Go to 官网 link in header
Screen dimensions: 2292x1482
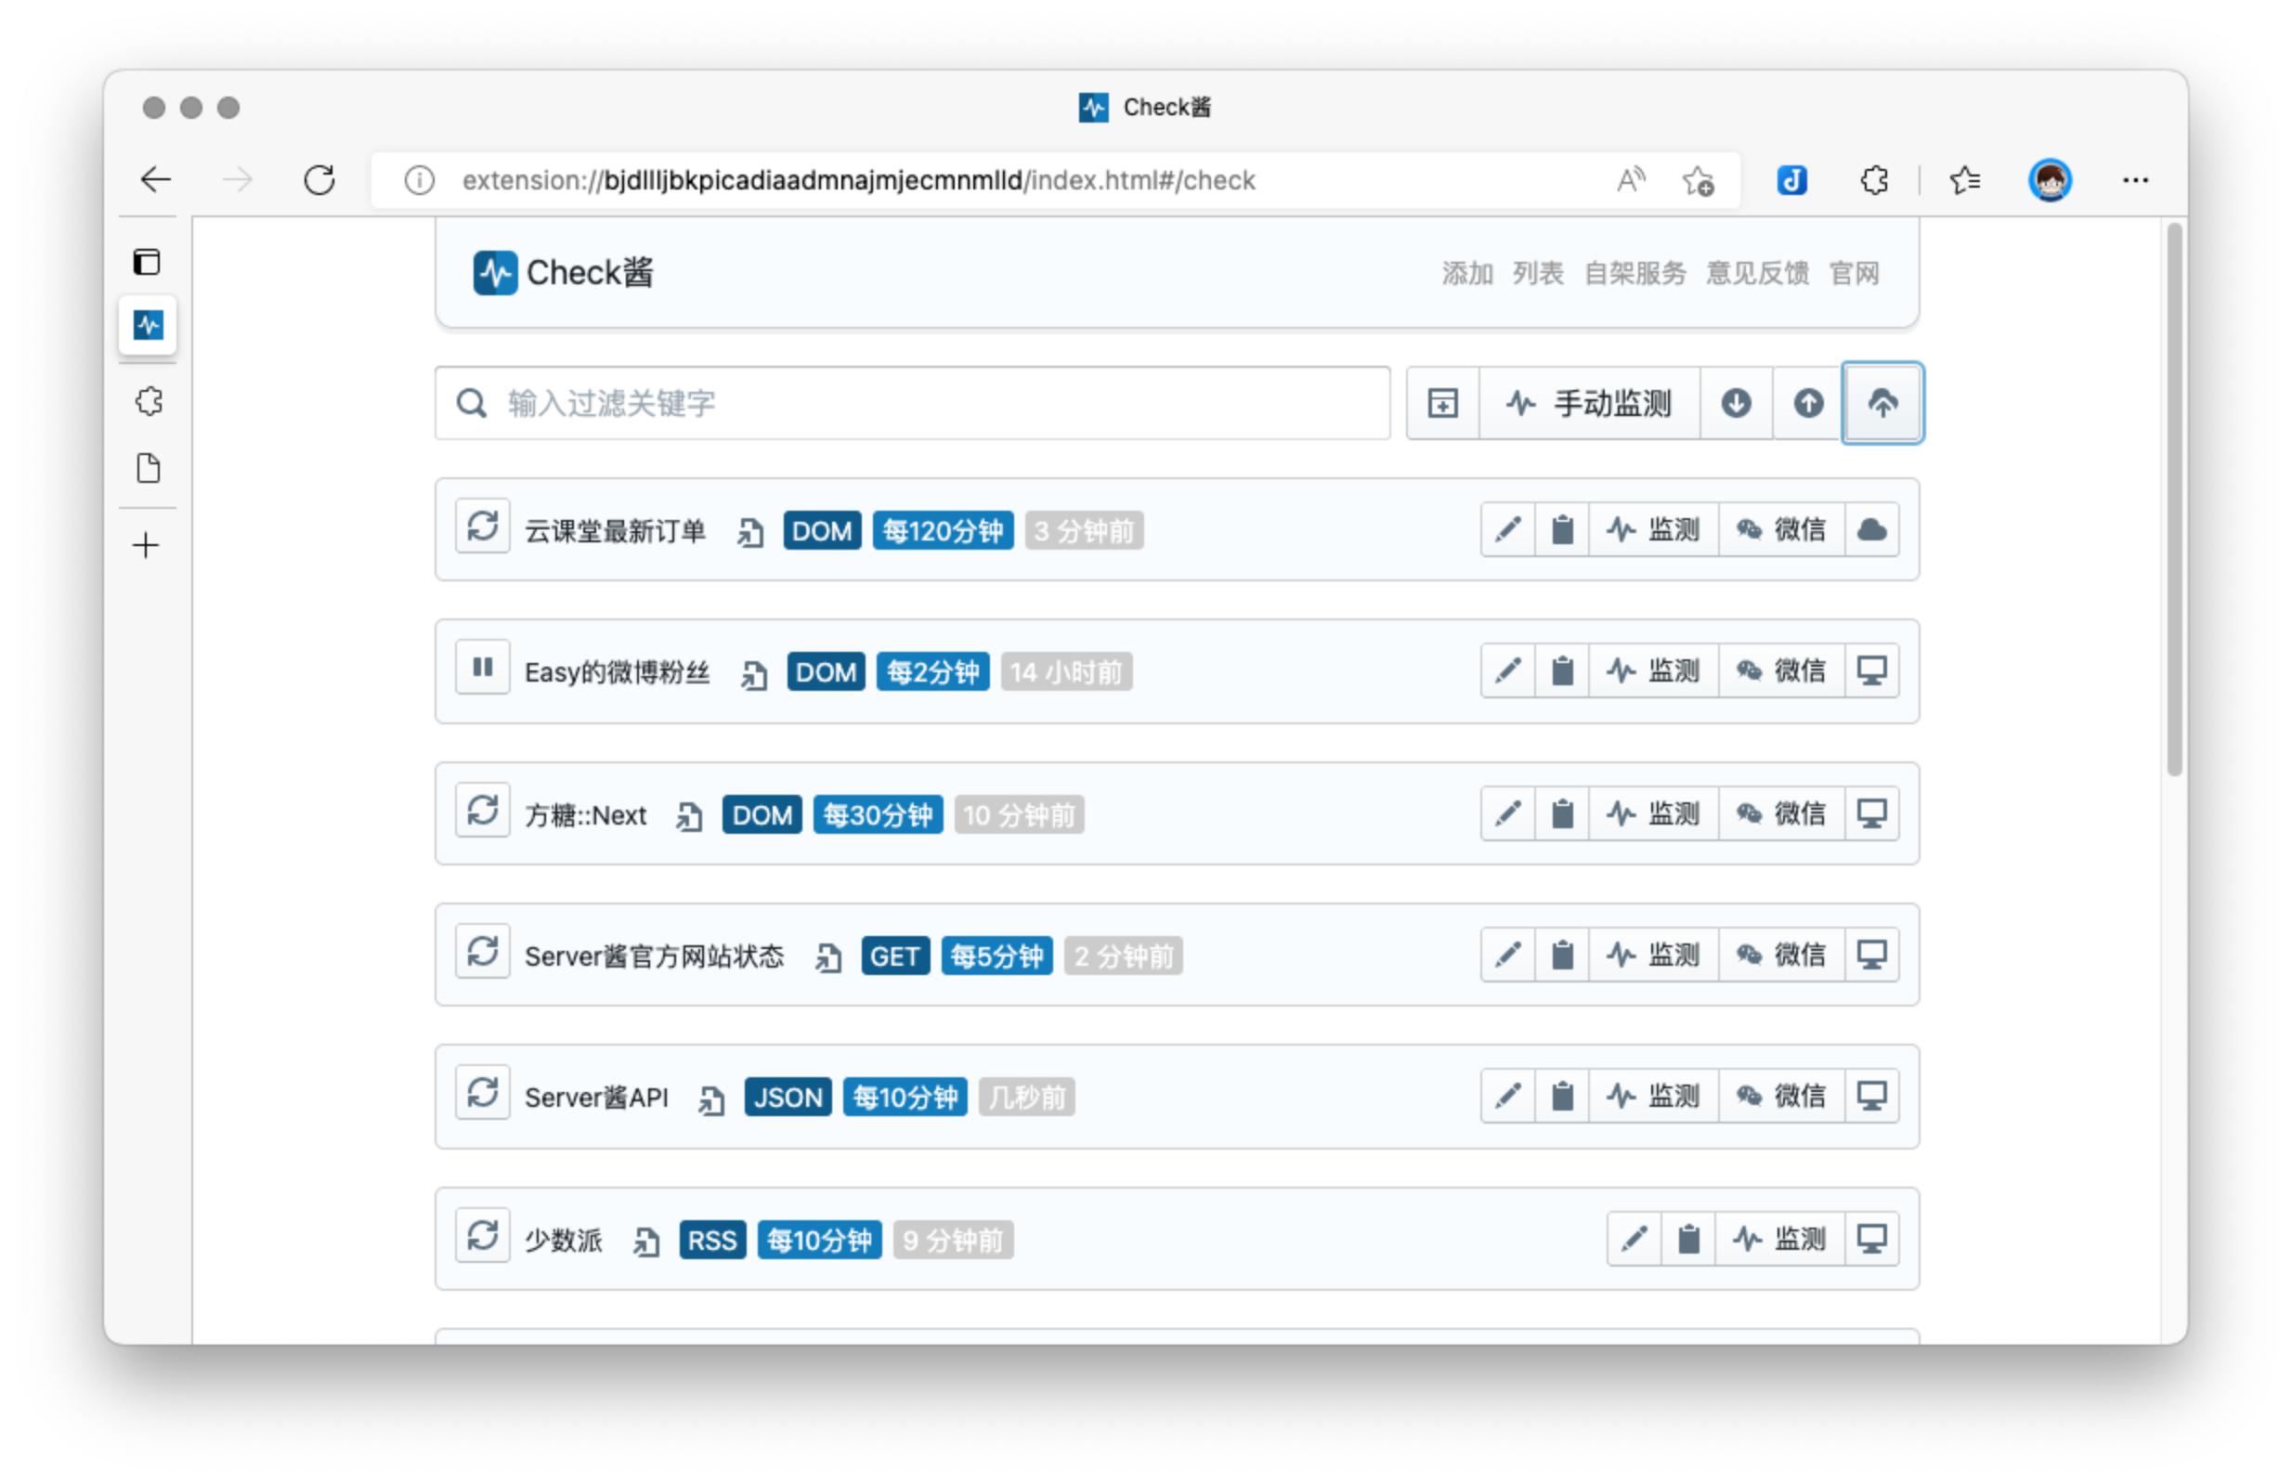click(x=1854, y=273)
